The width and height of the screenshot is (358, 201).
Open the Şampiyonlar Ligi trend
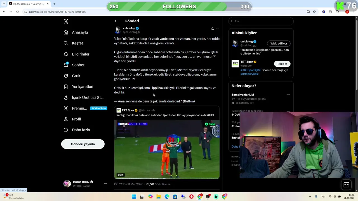(x=243, y=95)
